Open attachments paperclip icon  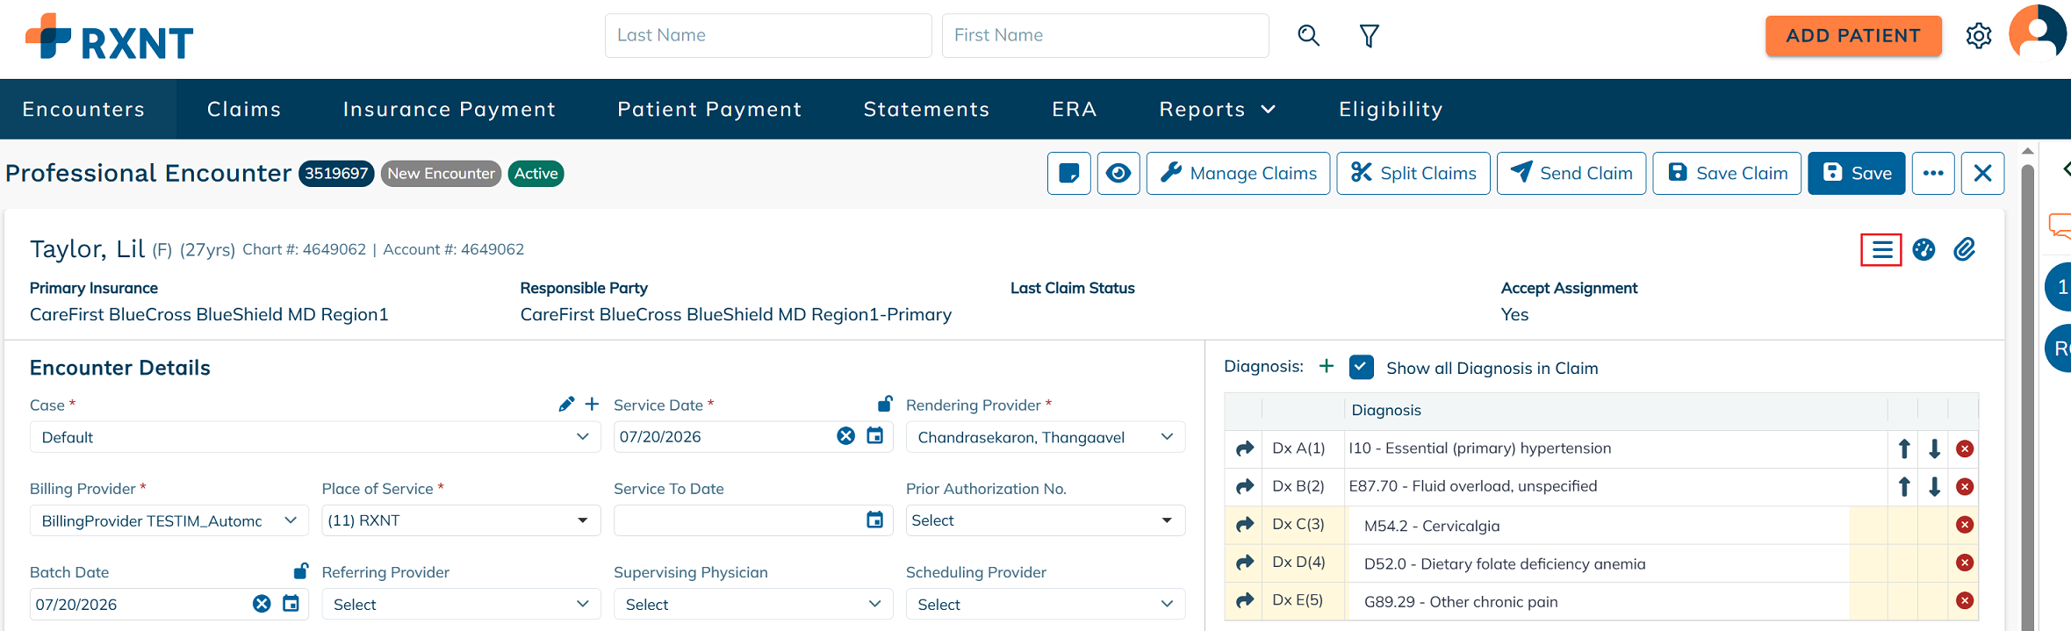coord(1965,250)
